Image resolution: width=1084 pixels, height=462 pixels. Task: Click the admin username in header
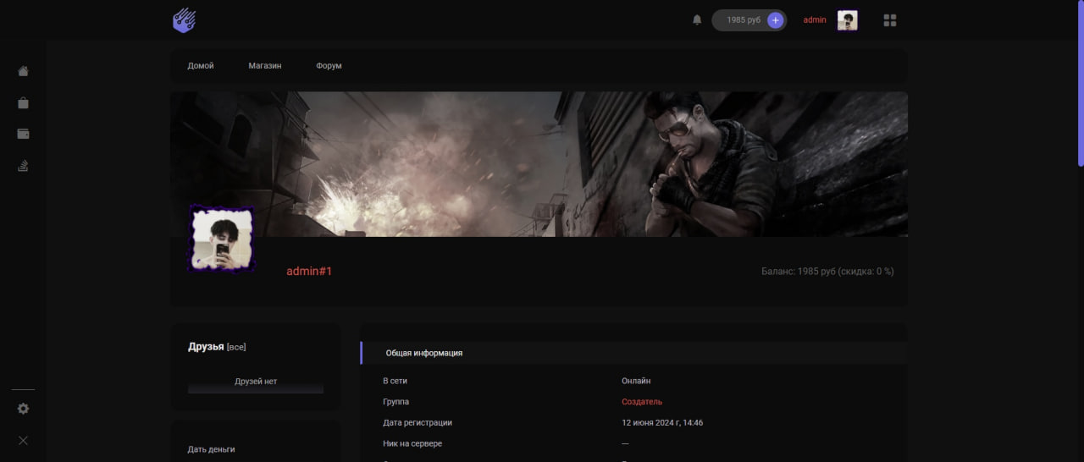point(814,19)
